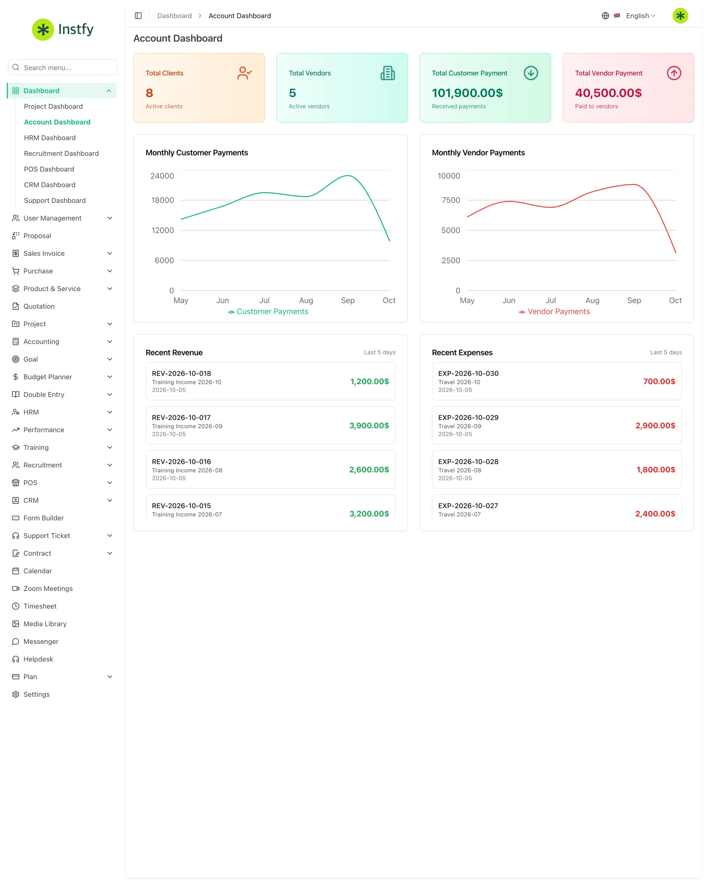This screenshot has width=706, height=882.
Task: Click the Double Entry book icon
Action: (x=16, y=394)
